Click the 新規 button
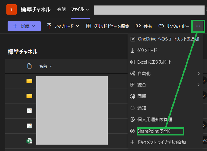207x151 pixels. [24, 26]
